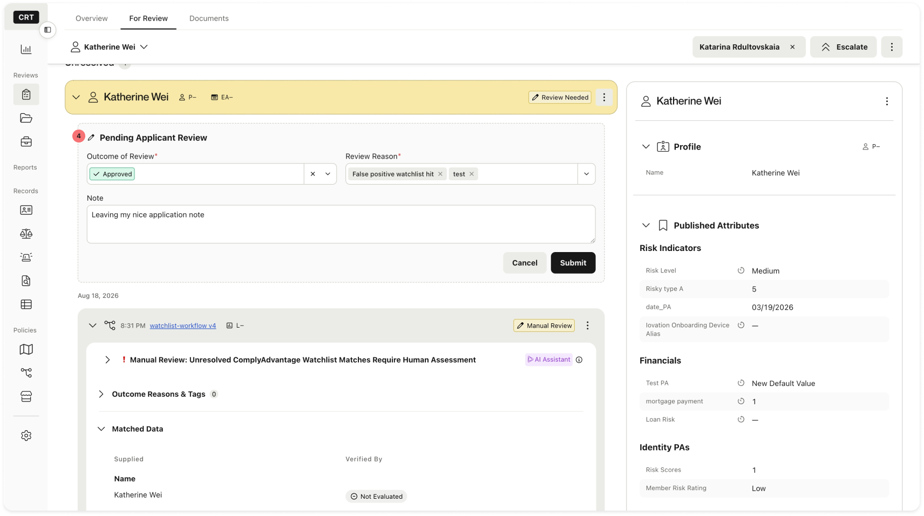Launch the AI Assistant
This screenshot has height=516, width=924.
[x=549, y=359]
